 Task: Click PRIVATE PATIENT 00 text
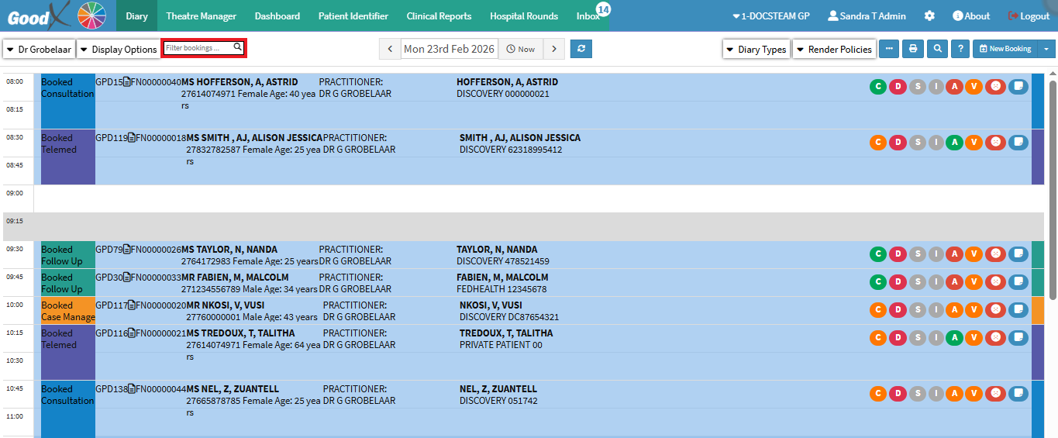(x=501, y=345)
